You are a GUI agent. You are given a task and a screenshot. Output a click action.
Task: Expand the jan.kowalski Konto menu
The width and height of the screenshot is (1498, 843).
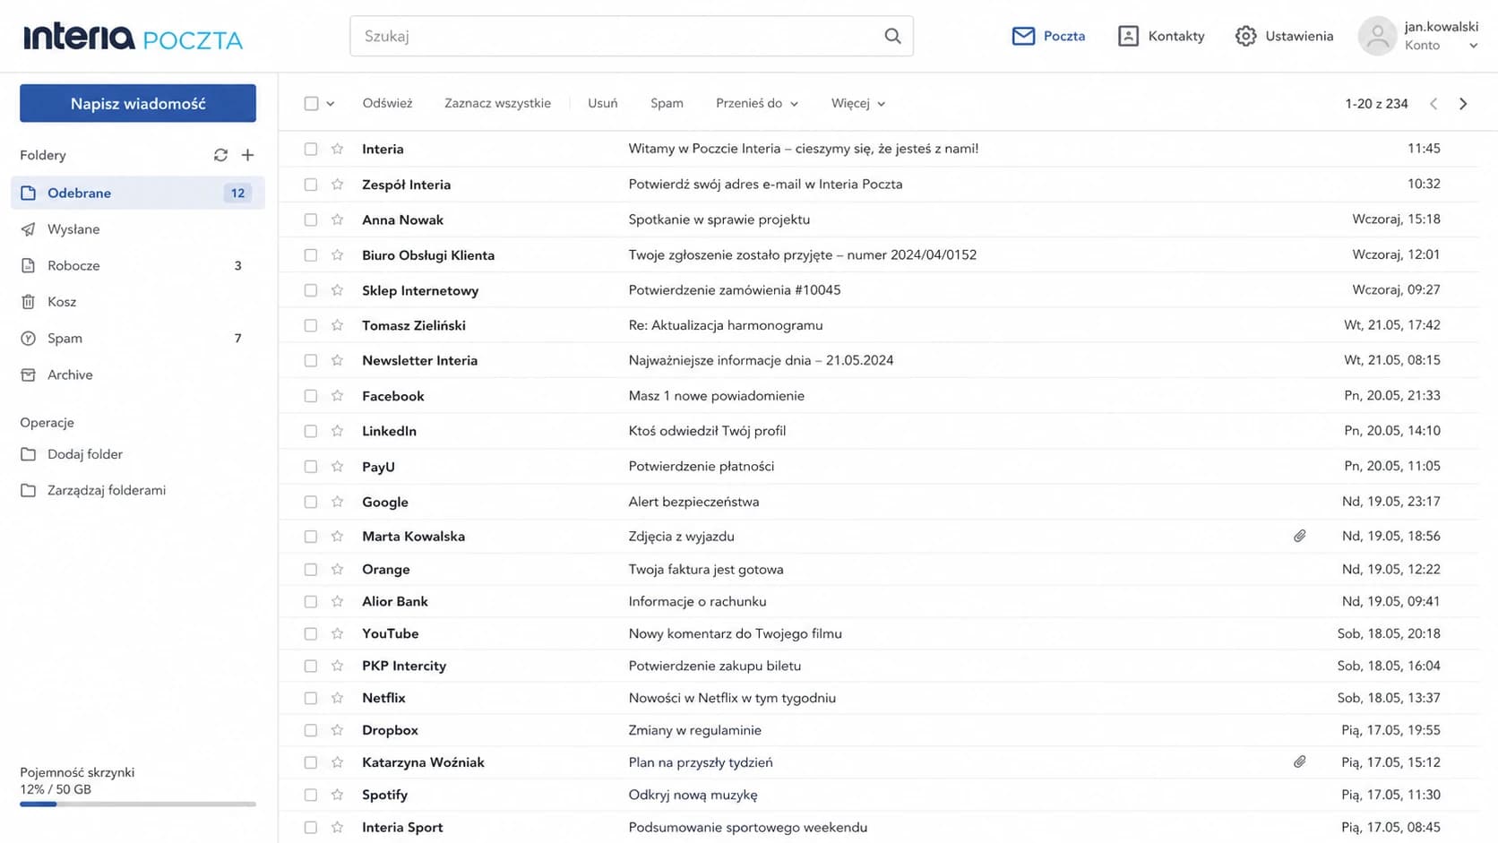(x=1473, y=46)
